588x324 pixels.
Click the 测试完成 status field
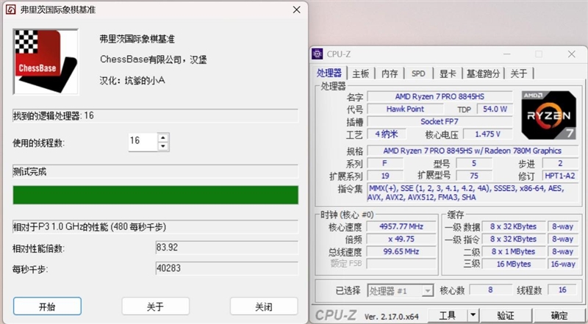coord(156,171)
